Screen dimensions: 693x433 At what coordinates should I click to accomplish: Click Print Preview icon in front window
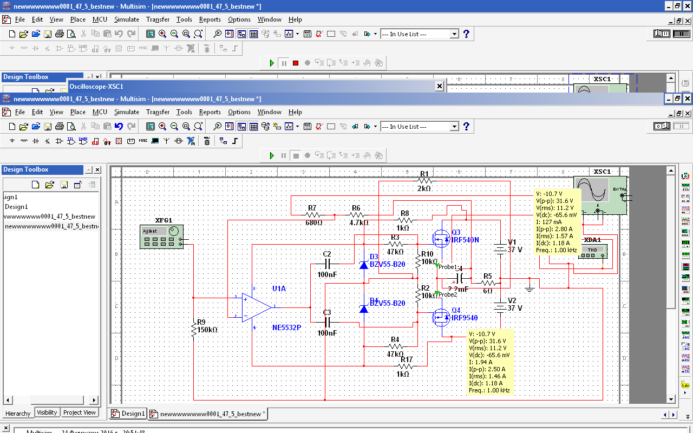tap(71, 127)
